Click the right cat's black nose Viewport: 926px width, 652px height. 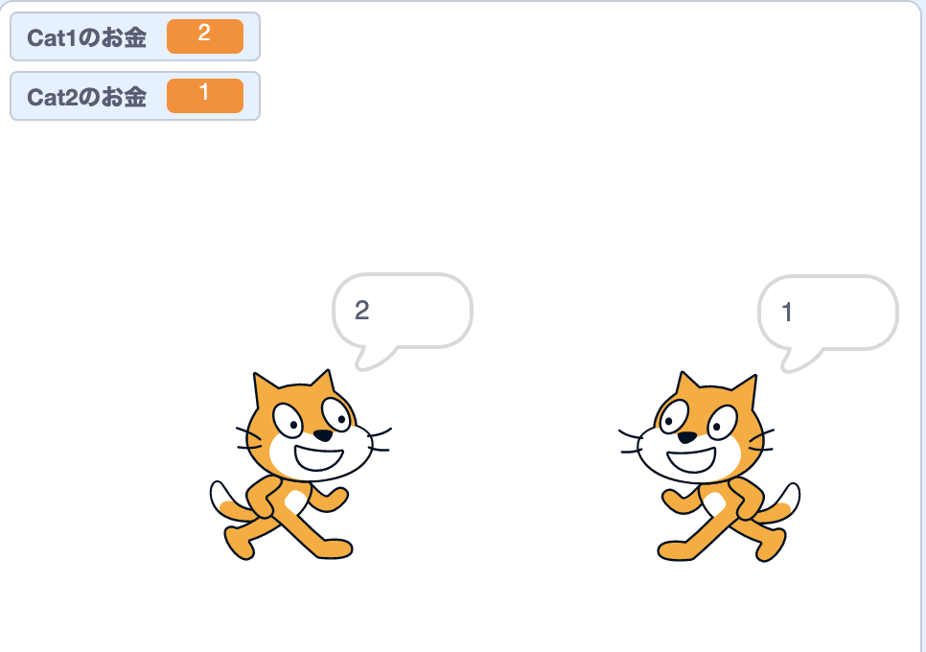[686, 437]
